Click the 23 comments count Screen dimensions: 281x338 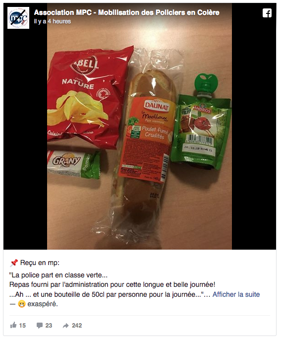(x=49, y=326)
